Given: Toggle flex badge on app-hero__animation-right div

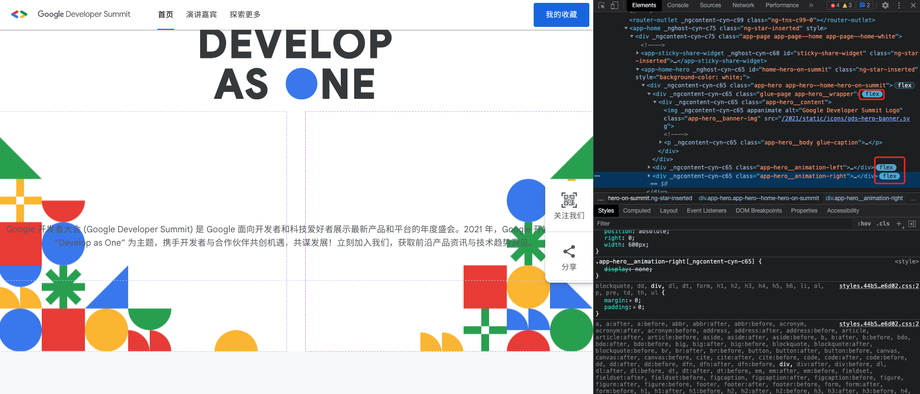Looking at the screenshot, I should point(889,176).
